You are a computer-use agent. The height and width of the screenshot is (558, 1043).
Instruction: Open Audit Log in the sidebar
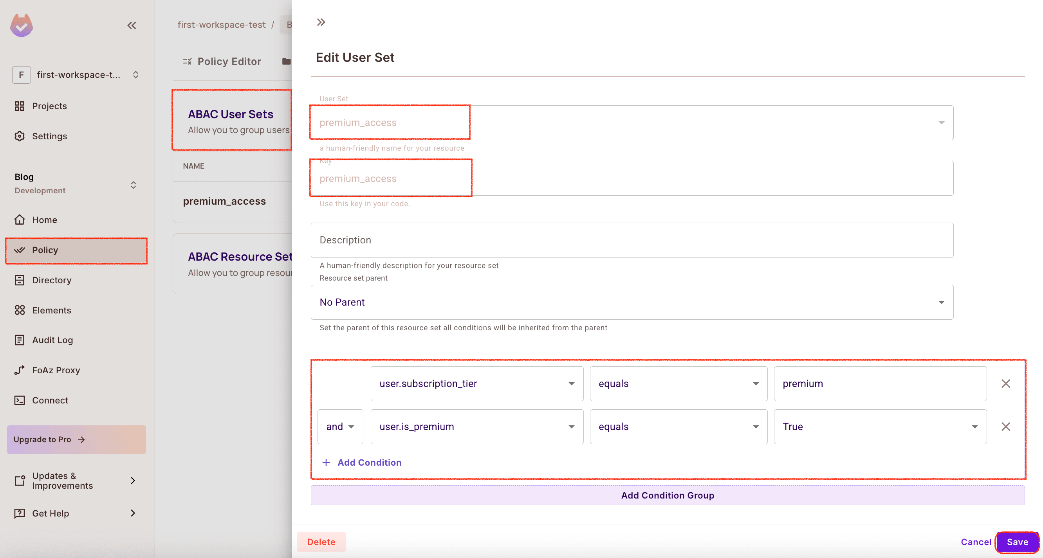76,340
